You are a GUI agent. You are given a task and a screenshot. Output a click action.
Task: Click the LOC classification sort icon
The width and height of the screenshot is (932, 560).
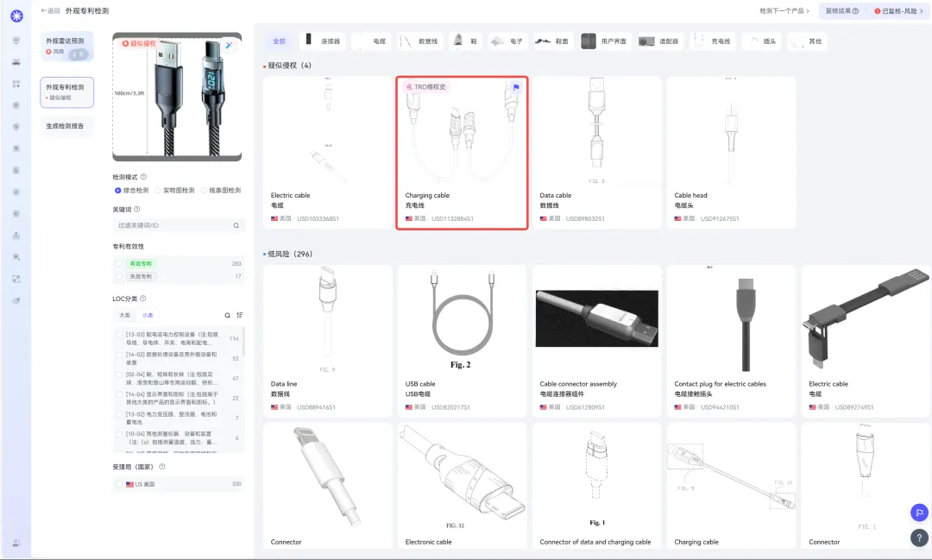click(240, 315)
